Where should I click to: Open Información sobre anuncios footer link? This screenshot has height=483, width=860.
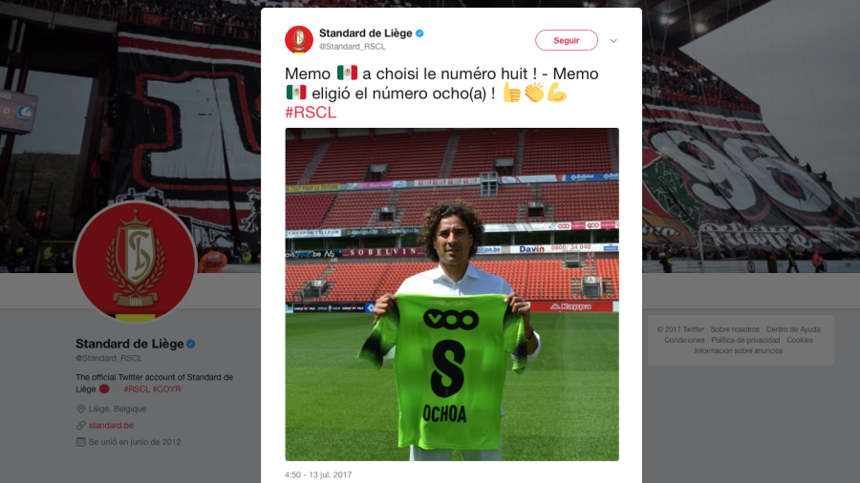pos(739,351)
